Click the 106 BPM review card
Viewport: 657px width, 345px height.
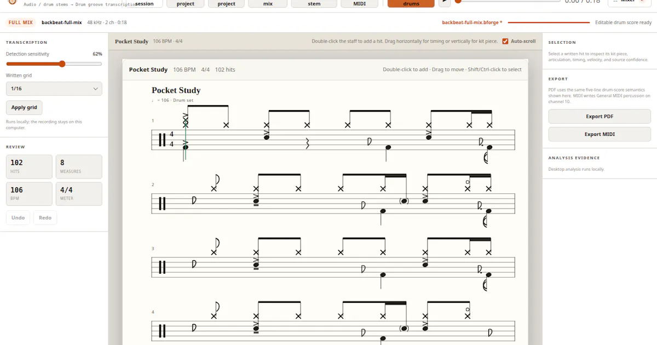coord(29,194)
